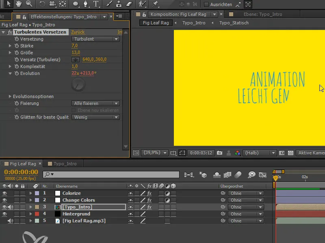
Task: Click the viewer timecode 0:00:03:12
Action: click(201, 153)
